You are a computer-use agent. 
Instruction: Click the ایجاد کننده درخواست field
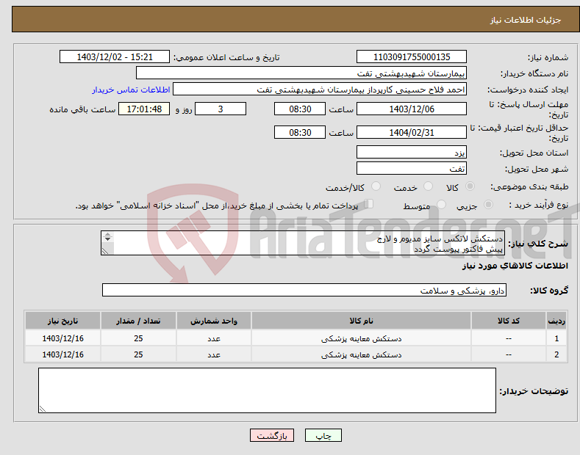(x=320, y=90)
